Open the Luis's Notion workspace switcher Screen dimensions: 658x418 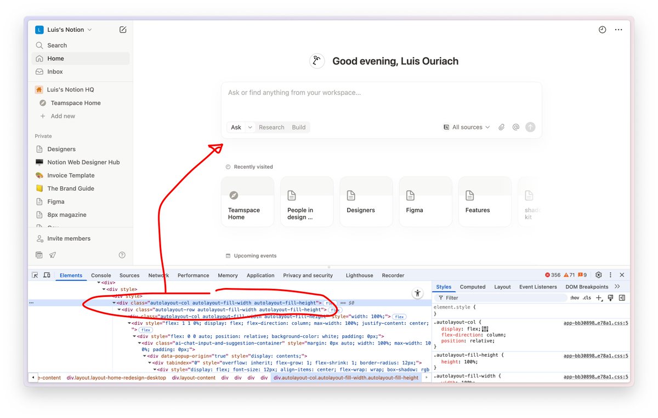(x=64, y=30)
